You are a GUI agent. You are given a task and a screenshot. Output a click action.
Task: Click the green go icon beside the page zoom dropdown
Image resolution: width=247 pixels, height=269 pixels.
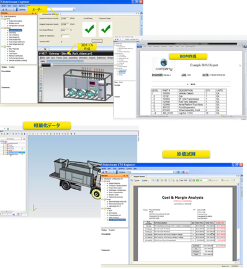pos(197,180)
